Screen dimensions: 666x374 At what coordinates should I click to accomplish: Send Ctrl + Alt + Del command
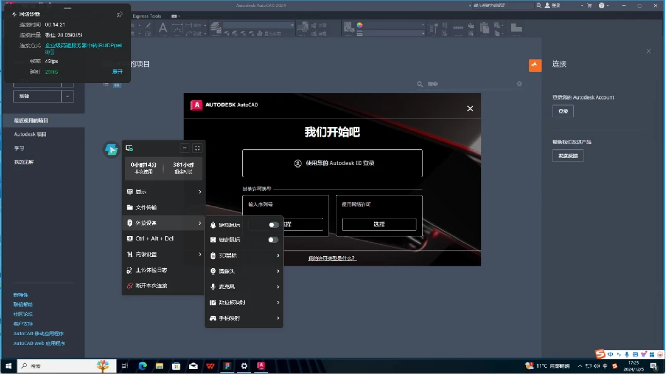click(x=163, y=238)
